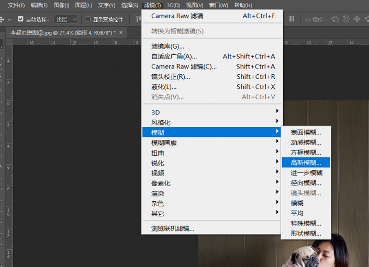369x267 pixels.
Task: Click the 3D slide camera icon
Action: coord(366,19)
